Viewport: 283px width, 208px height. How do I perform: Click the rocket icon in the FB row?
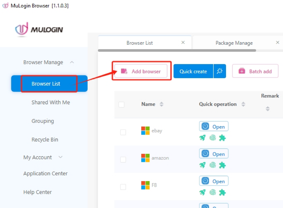[203, 192]
